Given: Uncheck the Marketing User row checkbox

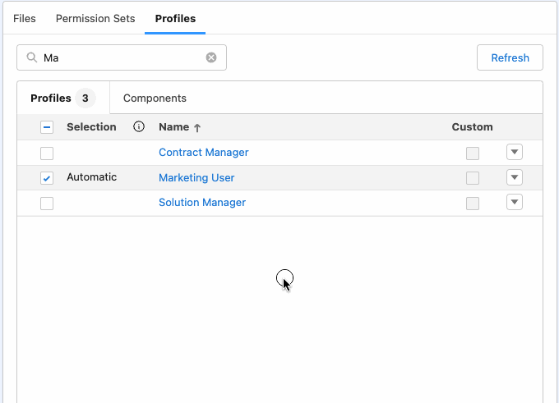Looking at the screenshot, I should 47,178.
